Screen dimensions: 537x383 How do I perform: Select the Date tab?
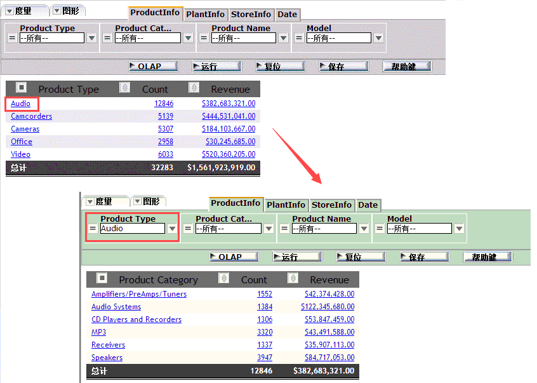click(288, 13)
